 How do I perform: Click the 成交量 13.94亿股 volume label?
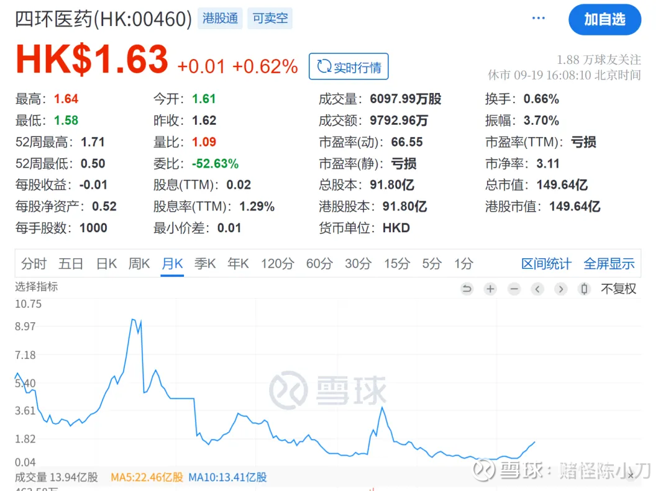coord(57,477)
